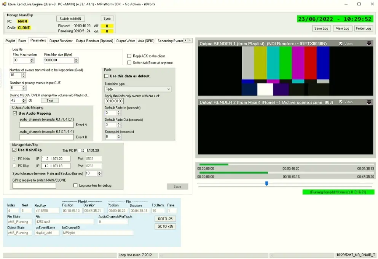The height and width of the screenshot is (259, 378).
Task: Click the Save Log button
Action: pyautogui.click(x=321, y=28)
